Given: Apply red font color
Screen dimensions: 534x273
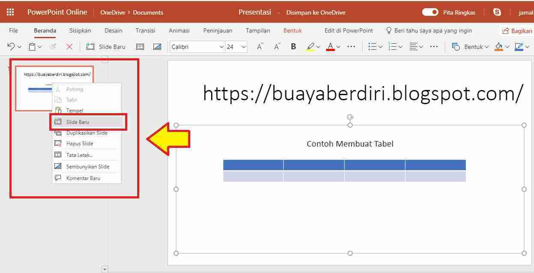Looking at the screenshot, I should tap(330, 47).
